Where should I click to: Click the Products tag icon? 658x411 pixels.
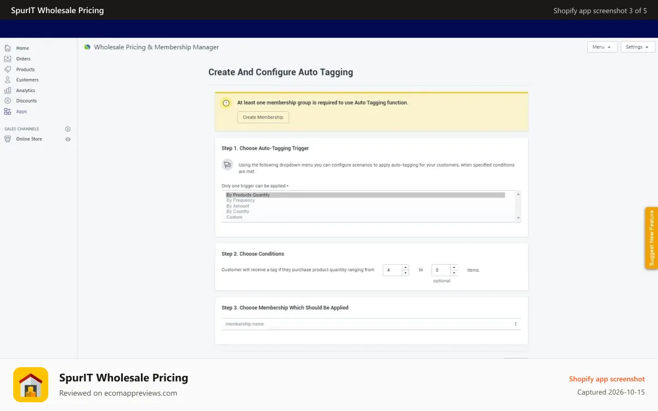8,70
